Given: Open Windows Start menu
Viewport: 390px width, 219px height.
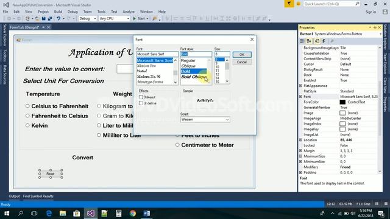Looking at the screenshot, I should [7, 214].
